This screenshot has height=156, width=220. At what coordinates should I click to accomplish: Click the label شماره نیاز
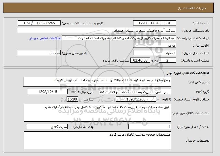(x=201, y=23)
